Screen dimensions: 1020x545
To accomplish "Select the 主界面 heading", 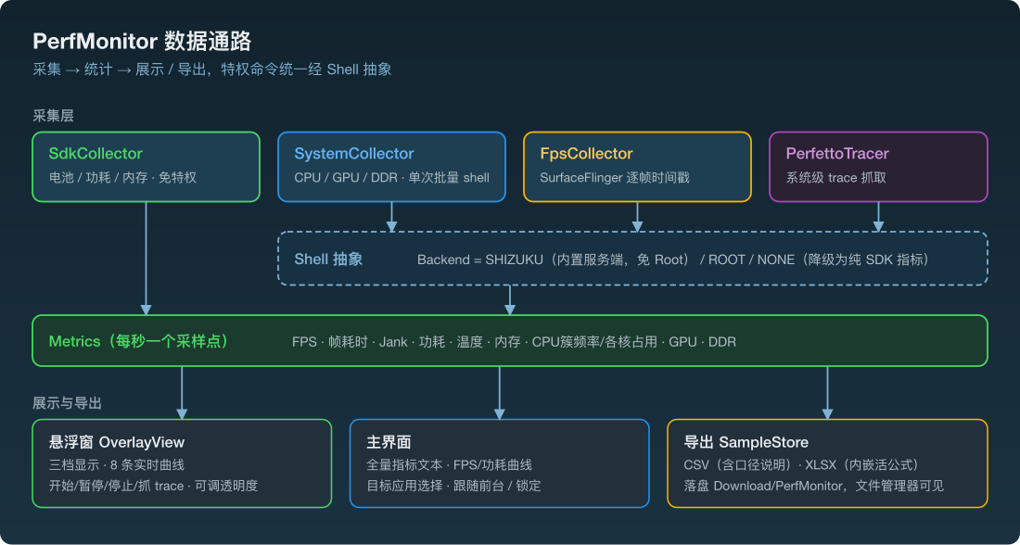I will [x=389, y=442].
